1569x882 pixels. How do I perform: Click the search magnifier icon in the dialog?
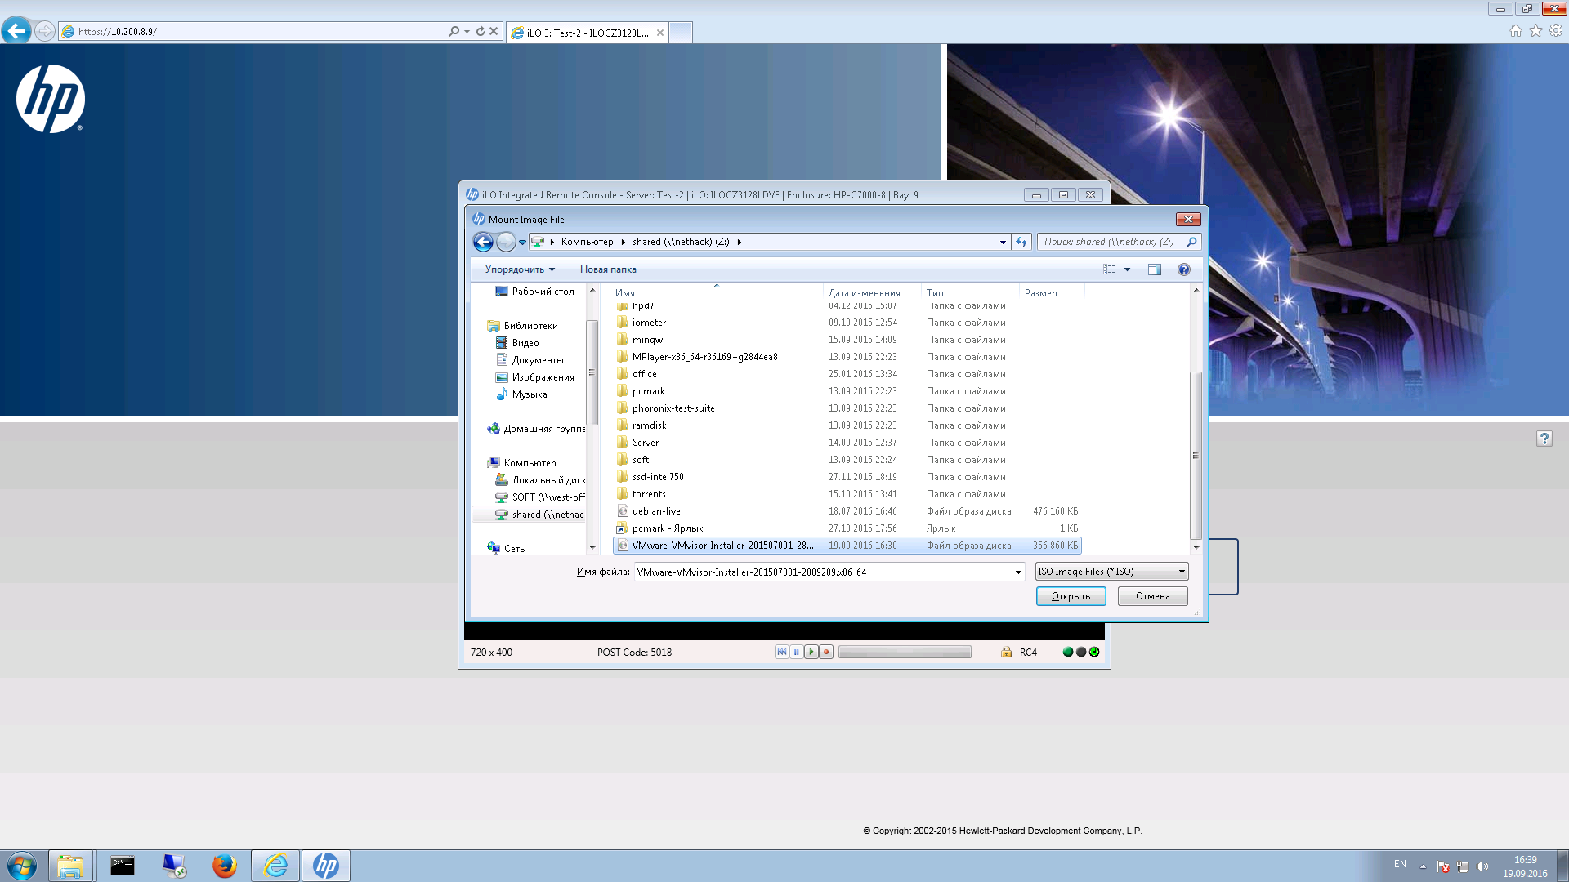point(1191,242)
